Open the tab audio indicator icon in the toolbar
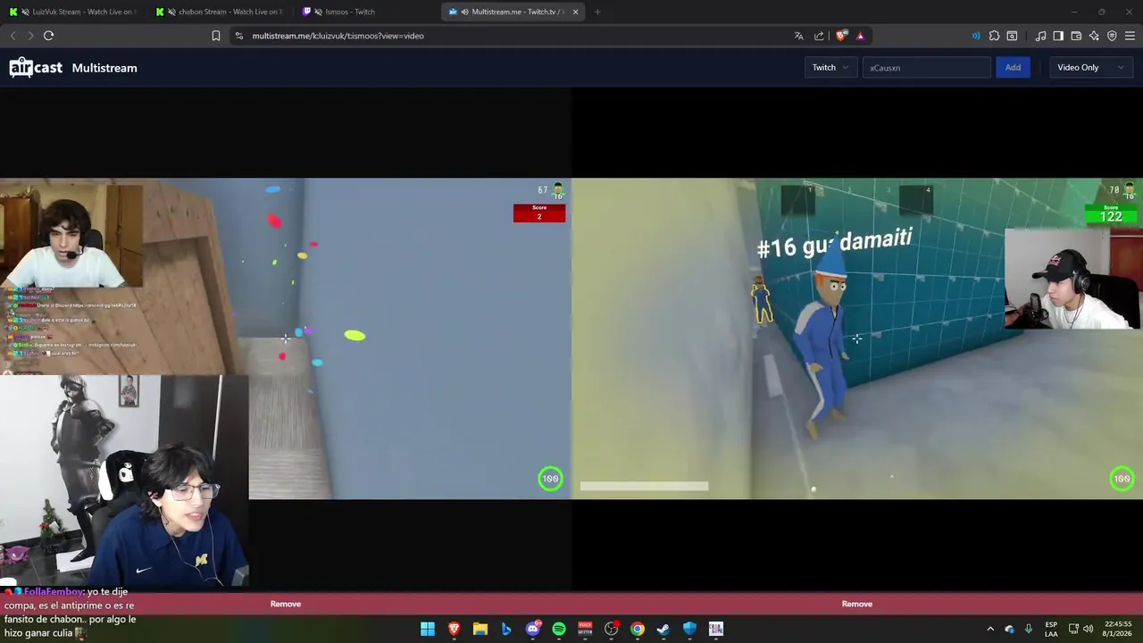1143x643 pixels. (975, 36)
